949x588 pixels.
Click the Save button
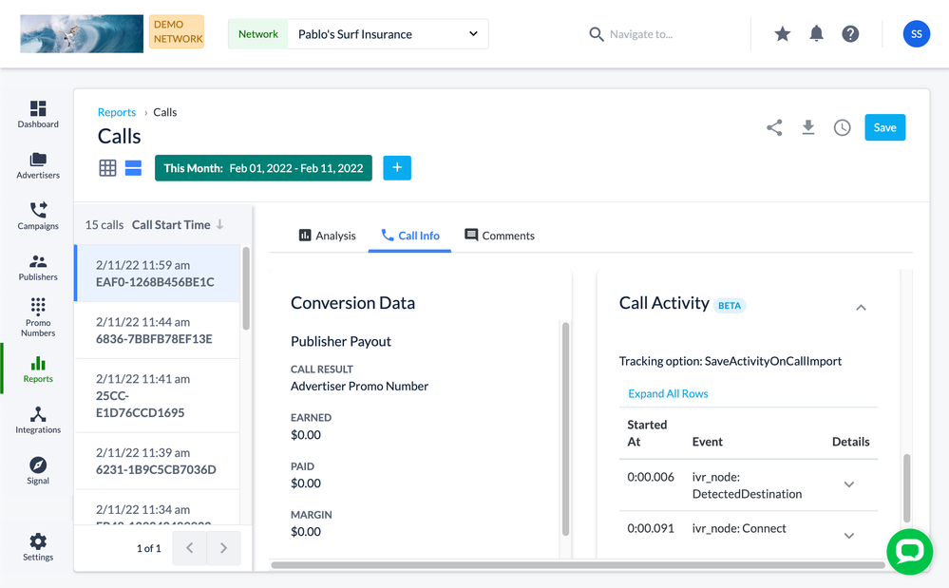[x=884, y=127]
